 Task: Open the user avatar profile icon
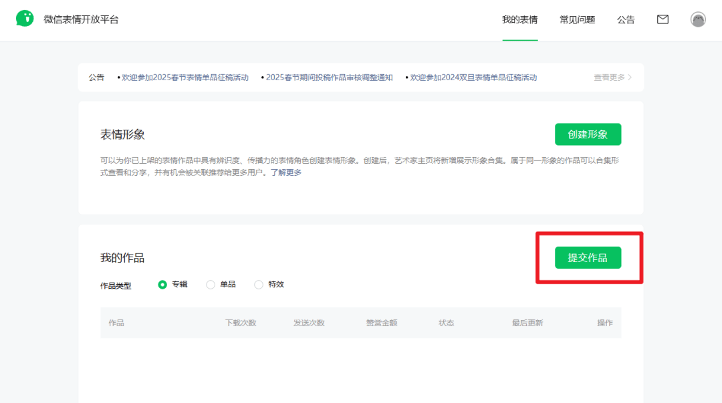pos(698,19)
